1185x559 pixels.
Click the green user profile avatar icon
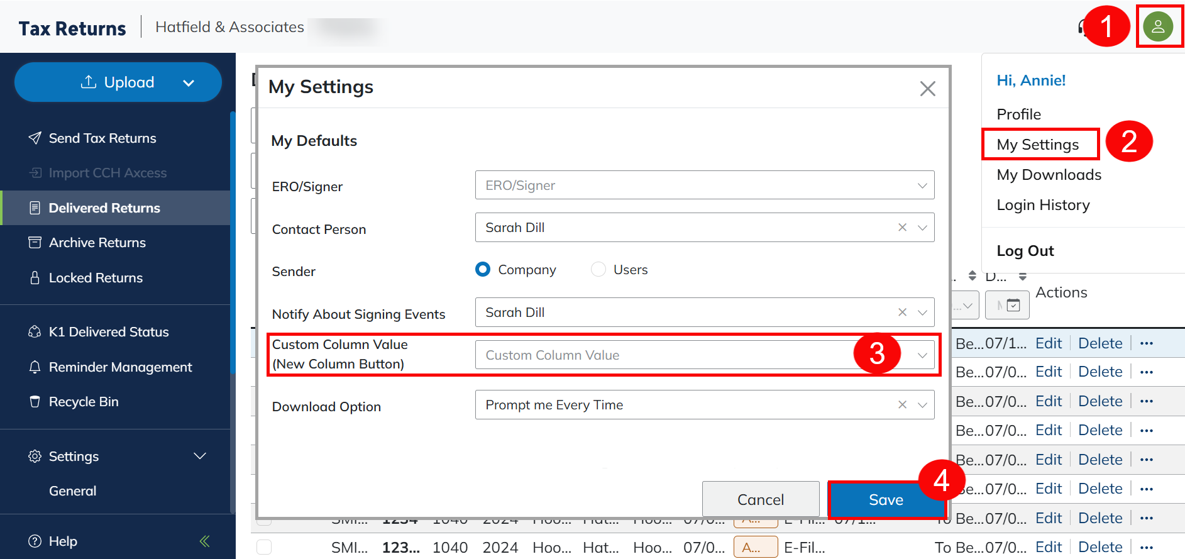[x=1157, y=27]
